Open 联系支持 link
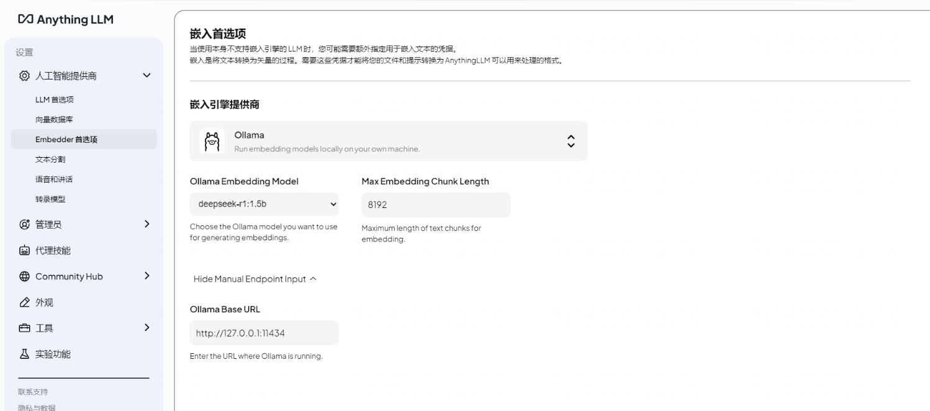Viewport: 930px width, 411px height. pos(33,392)
